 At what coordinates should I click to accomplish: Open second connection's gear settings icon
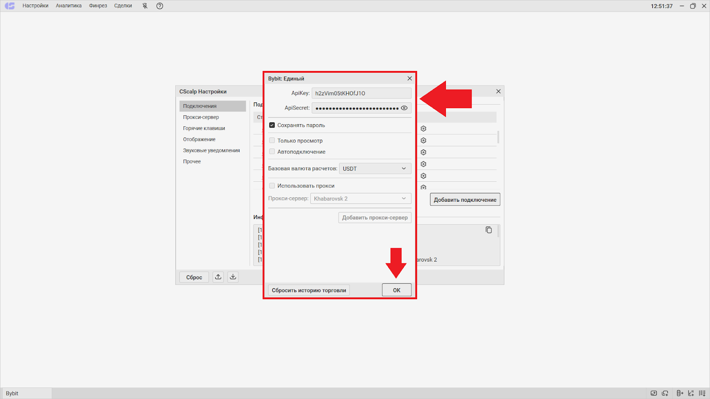[423, 140]
